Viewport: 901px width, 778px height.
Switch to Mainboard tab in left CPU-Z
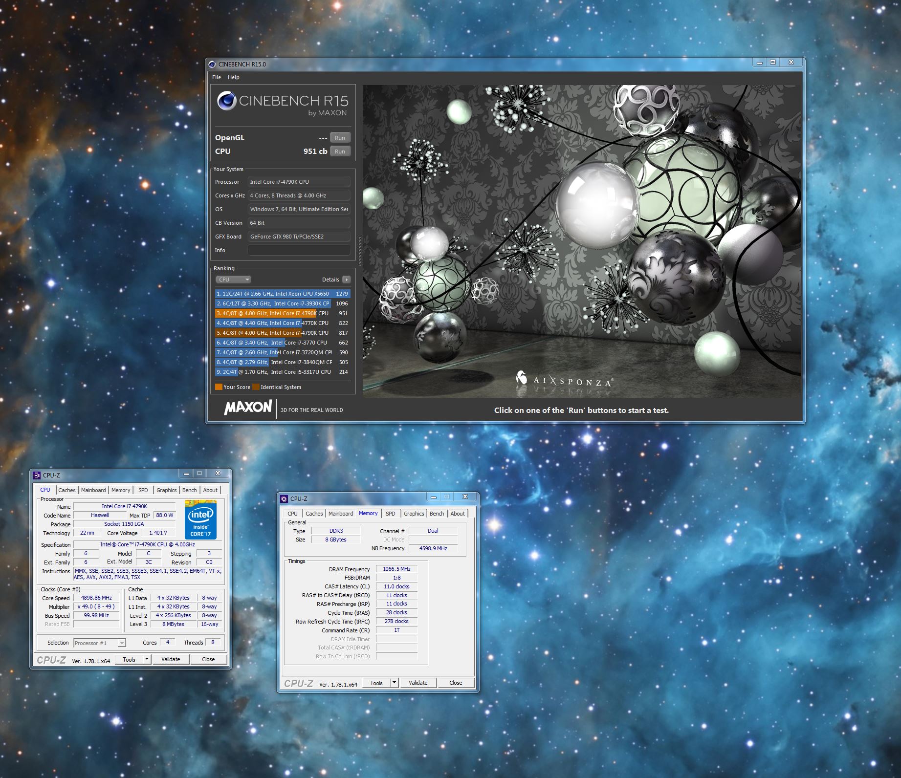tap(93, 490)
